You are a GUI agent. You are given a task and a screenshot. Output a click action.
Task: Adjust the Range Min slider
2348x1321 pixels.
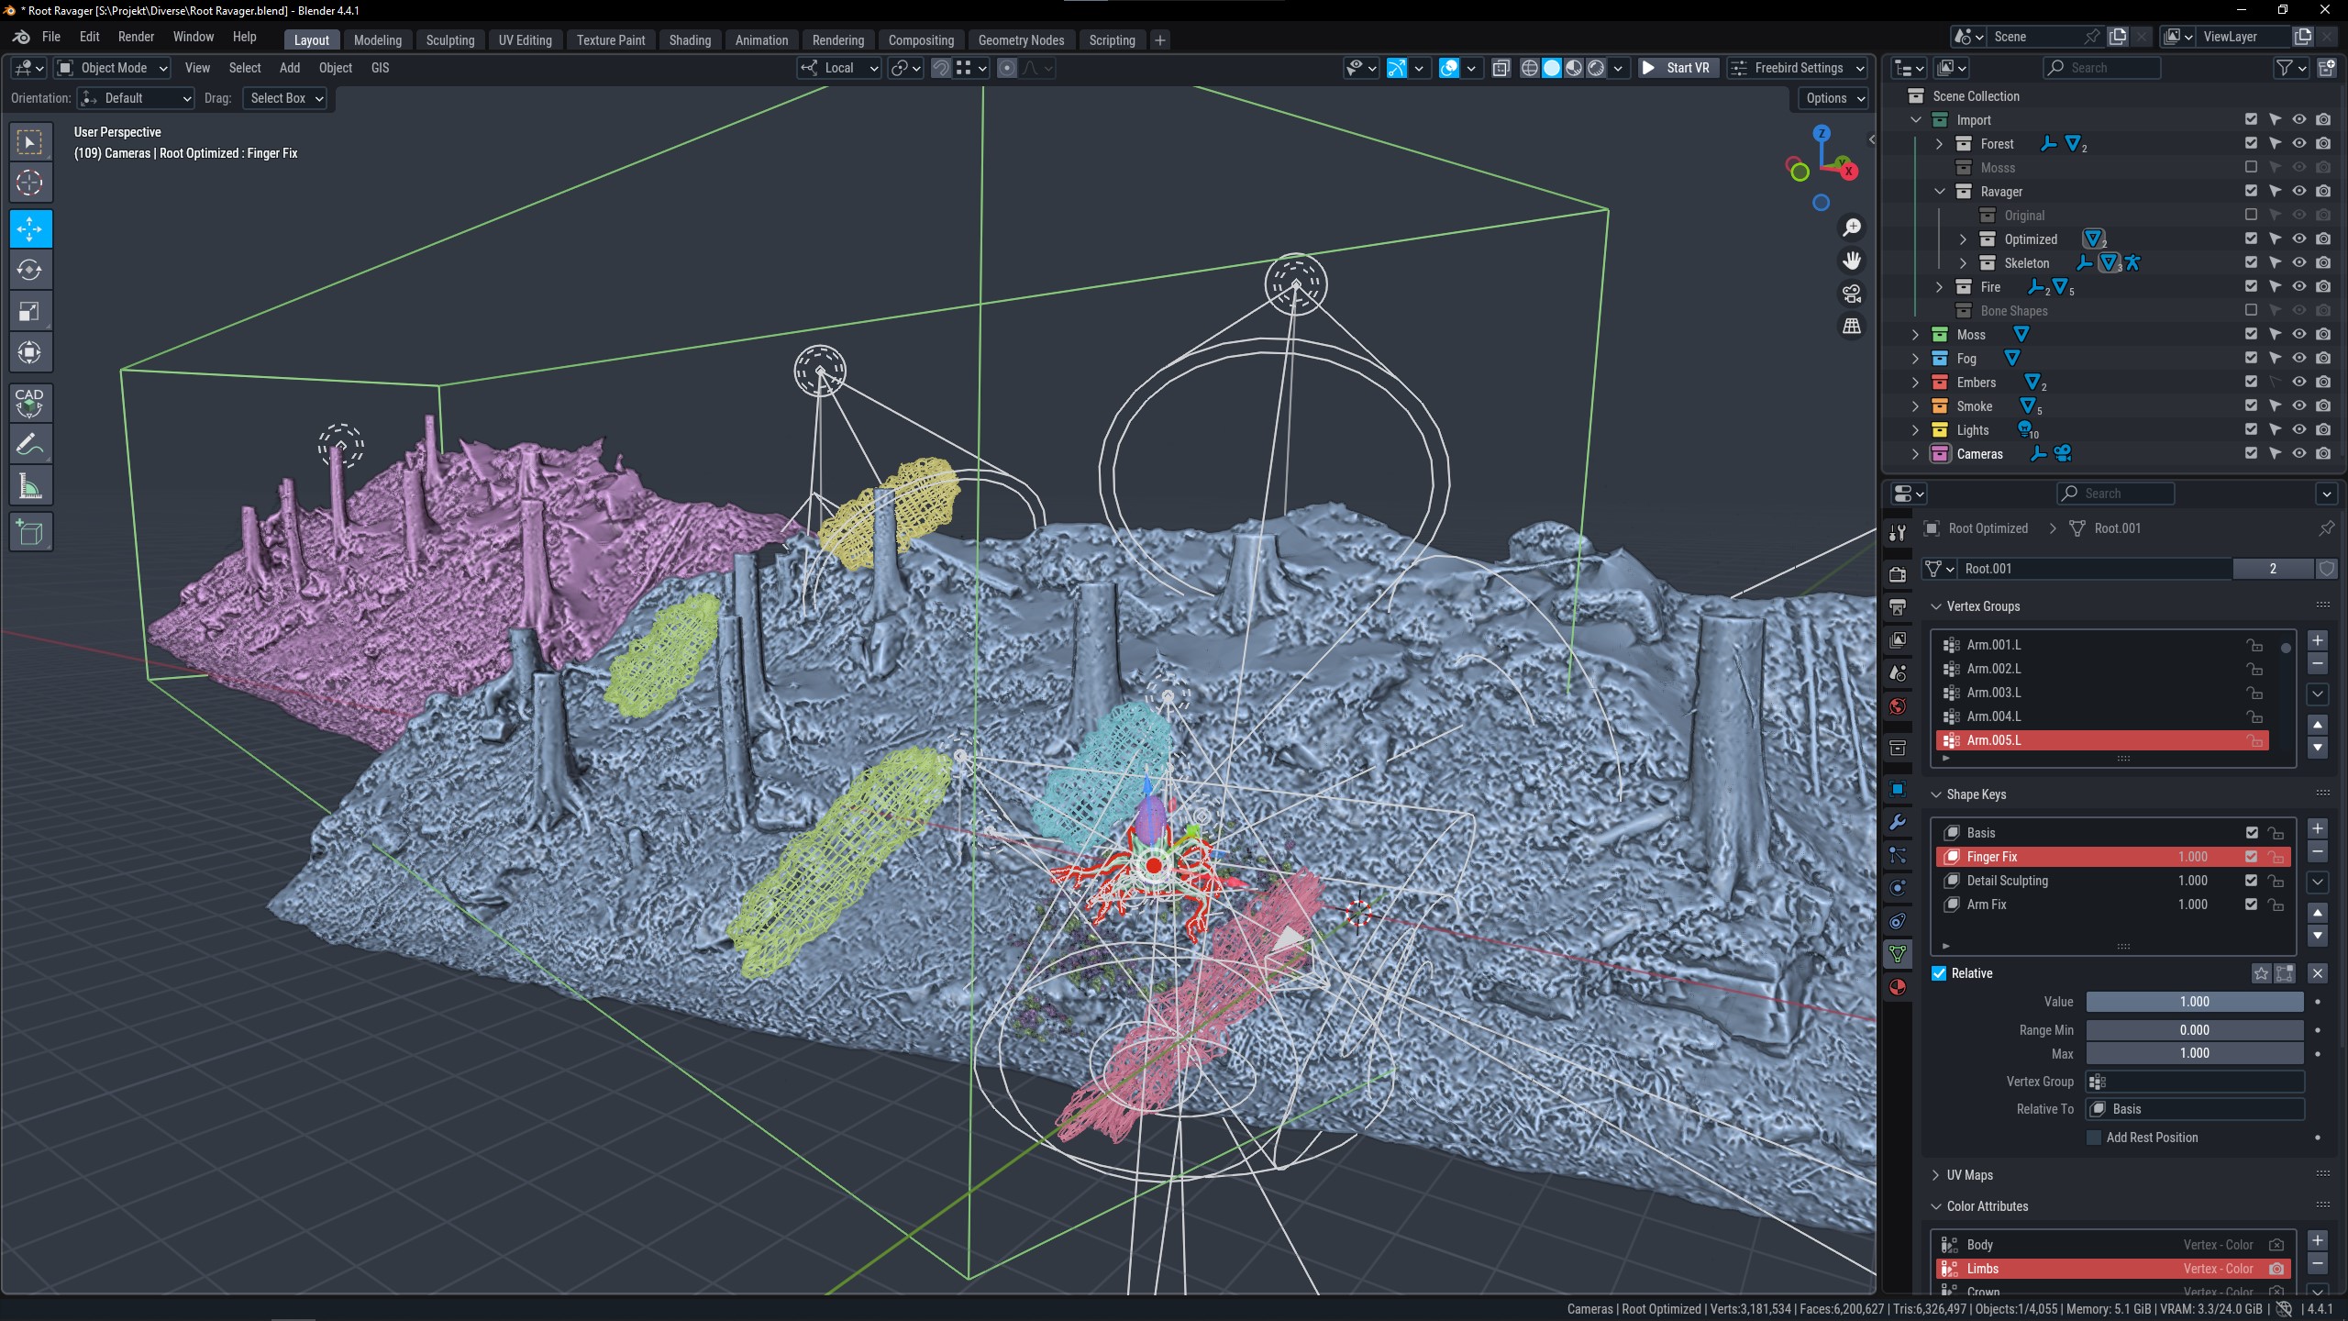coord(2194,1030)
